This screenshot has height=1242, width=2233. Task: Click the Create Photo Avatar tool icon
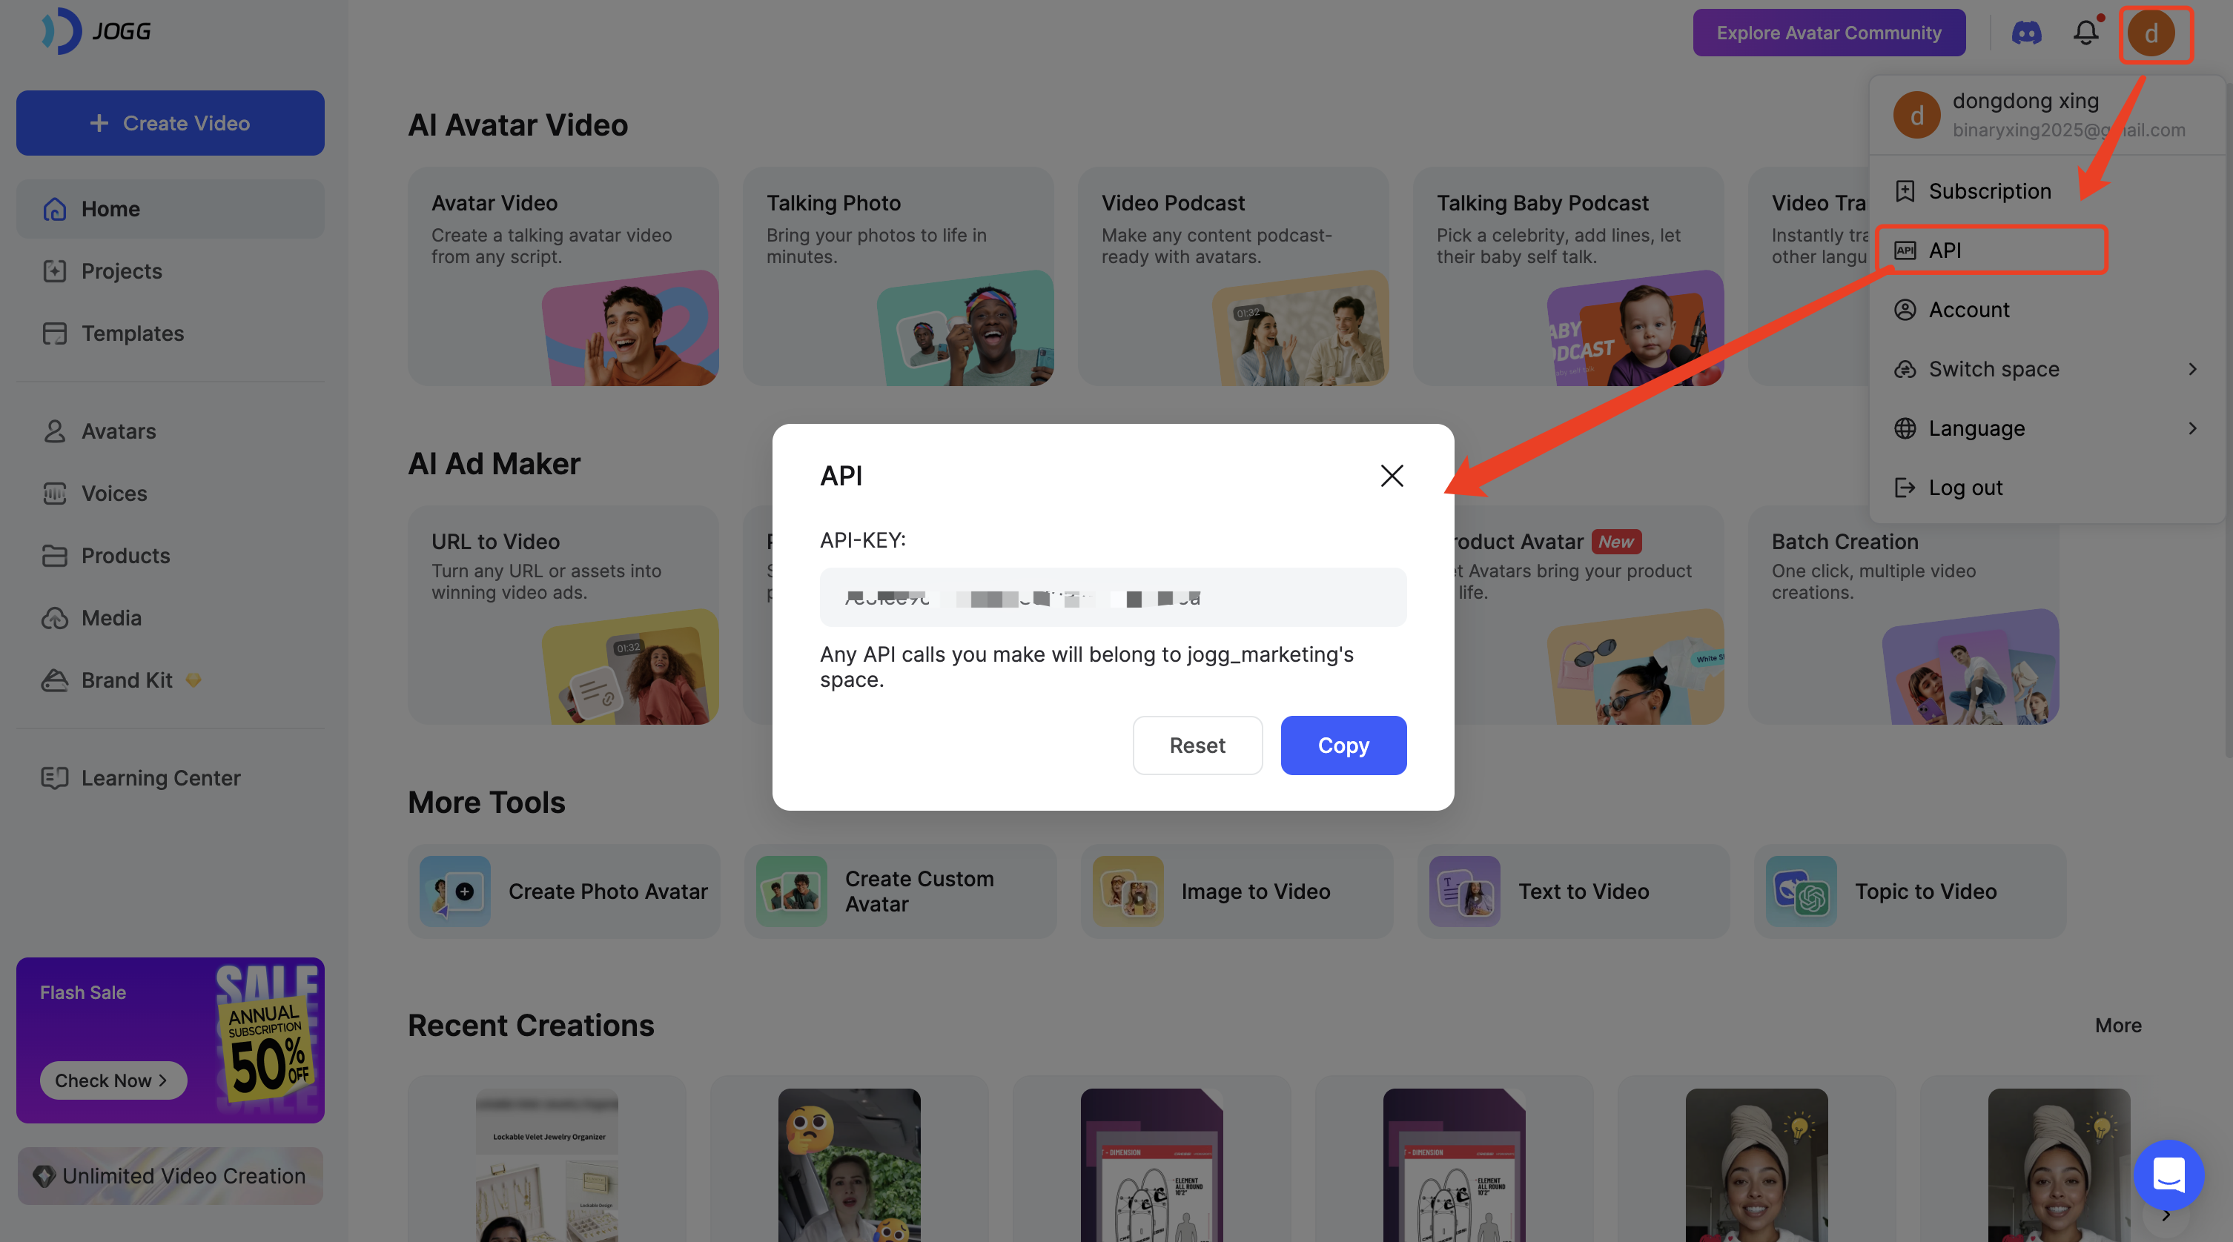[x=455, y=891]
